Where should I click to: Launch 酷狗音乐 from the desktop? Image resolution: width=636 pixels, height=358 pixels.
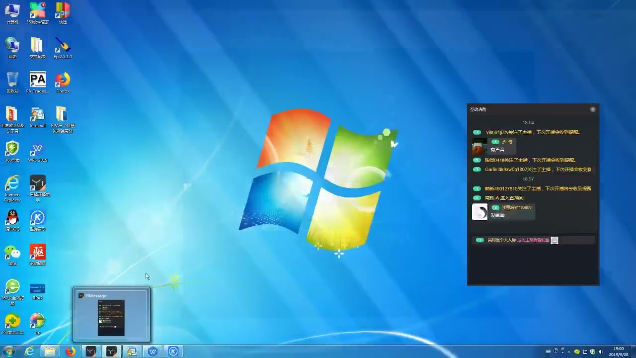[38, 220]
